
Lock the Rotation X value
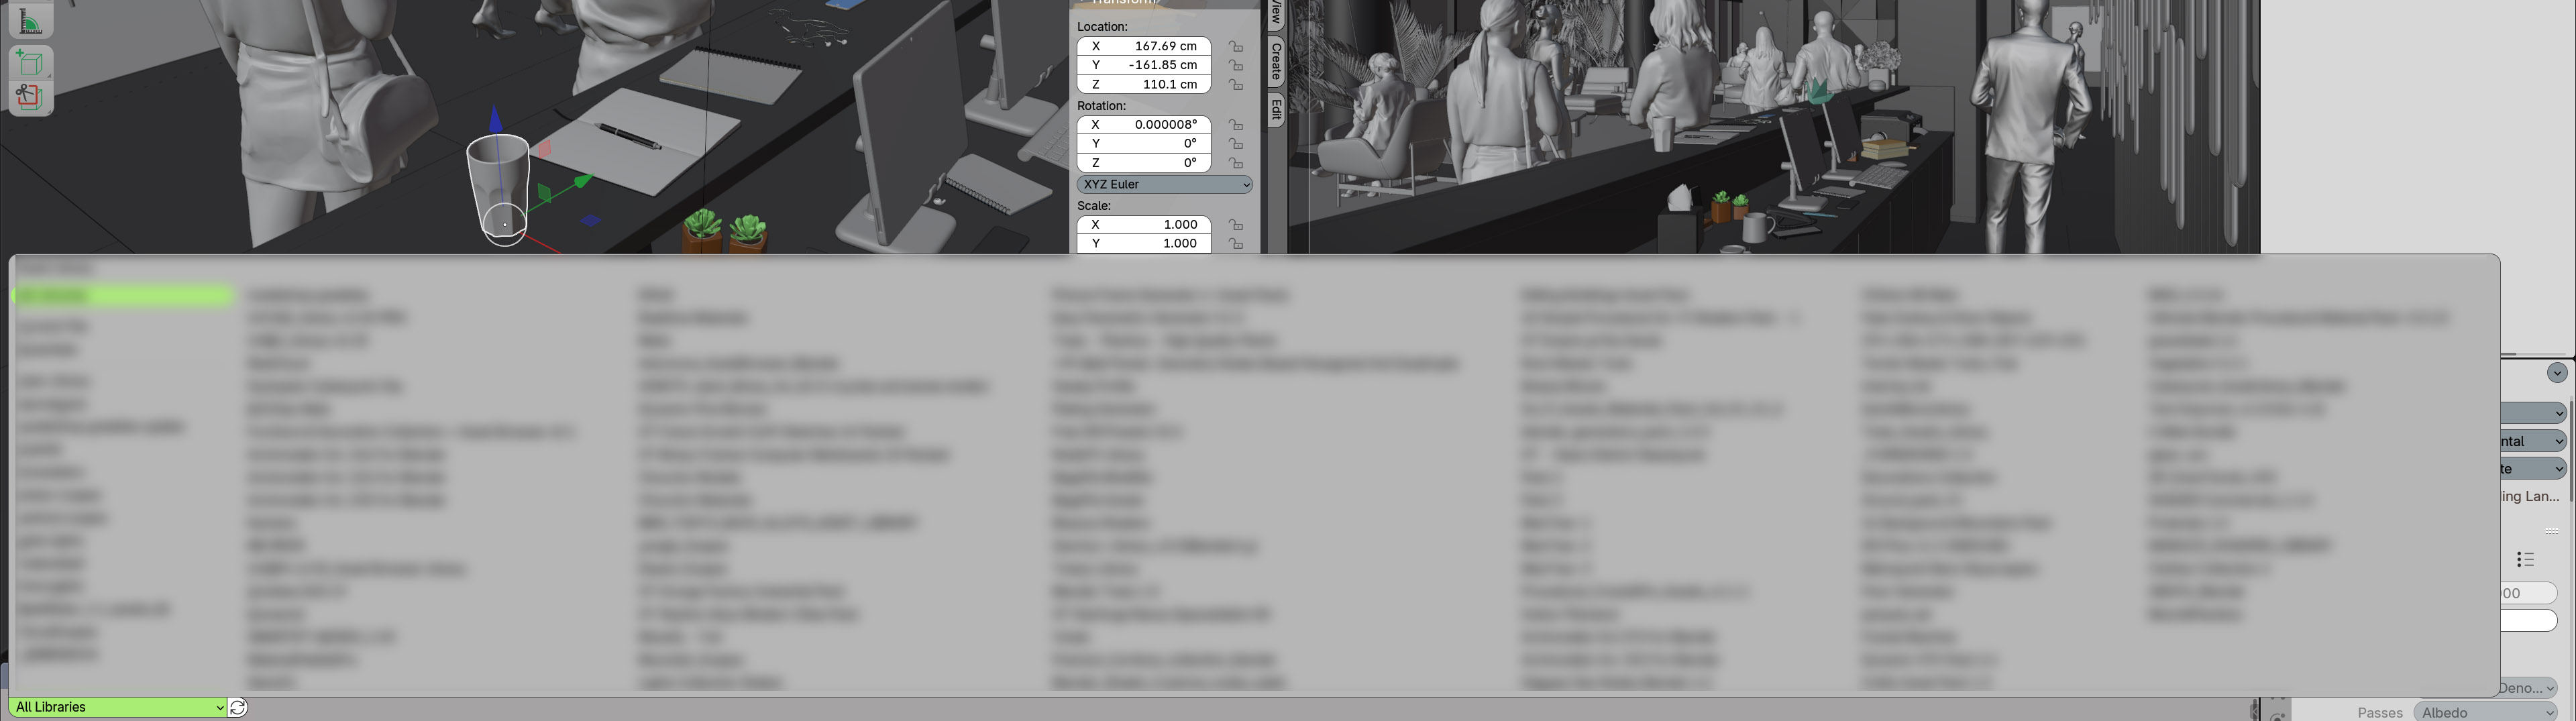coord(1236,125)
